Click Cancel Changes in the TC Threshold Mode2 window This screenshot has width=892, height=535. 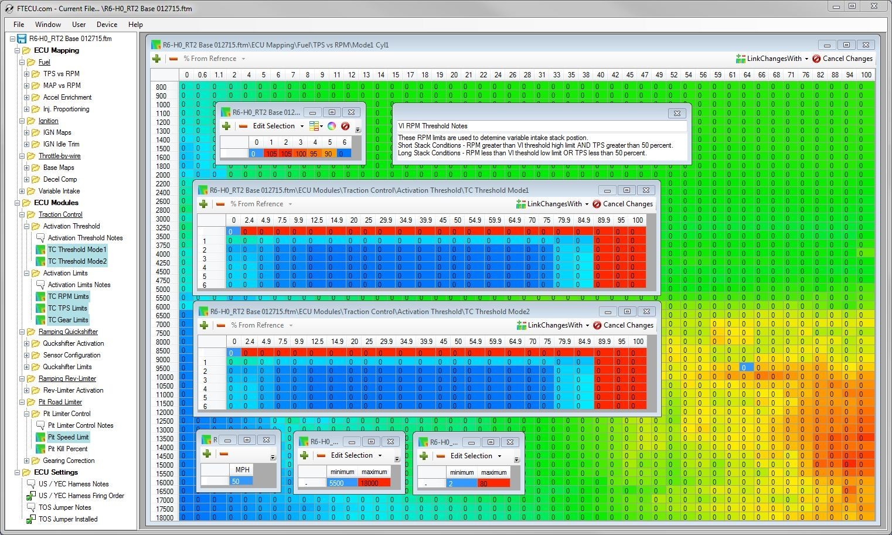[x=623, y=325]
